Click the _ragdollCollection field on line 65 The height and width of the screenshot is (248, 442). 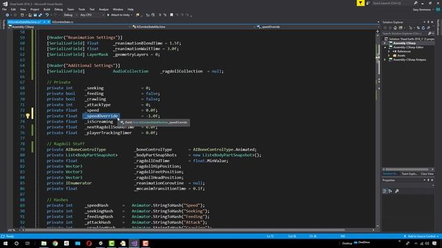pyautogui.click(x=182, y=72)
